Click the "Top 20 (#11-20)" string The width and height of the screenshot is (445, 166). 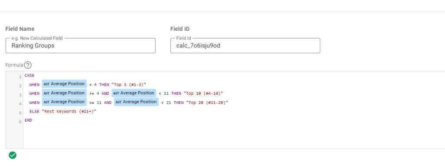pyautogui.click(x=207, y=103)
